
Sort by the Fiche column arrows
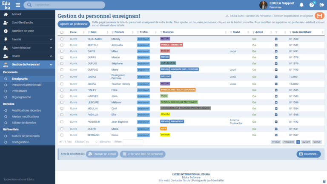point(83,32)
